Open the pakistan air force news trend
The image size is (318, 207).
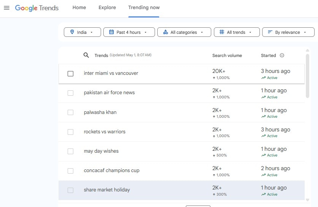(109, 93)
